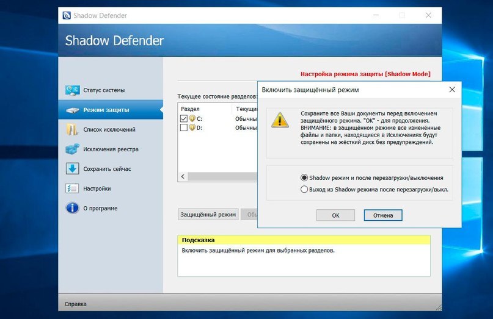Check the D: partition checkbox
Viewport: 493px width, 319px height.
184,127
